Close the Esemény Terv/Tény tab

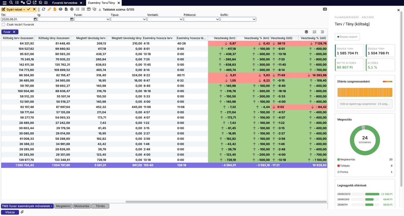pos(119,3)
